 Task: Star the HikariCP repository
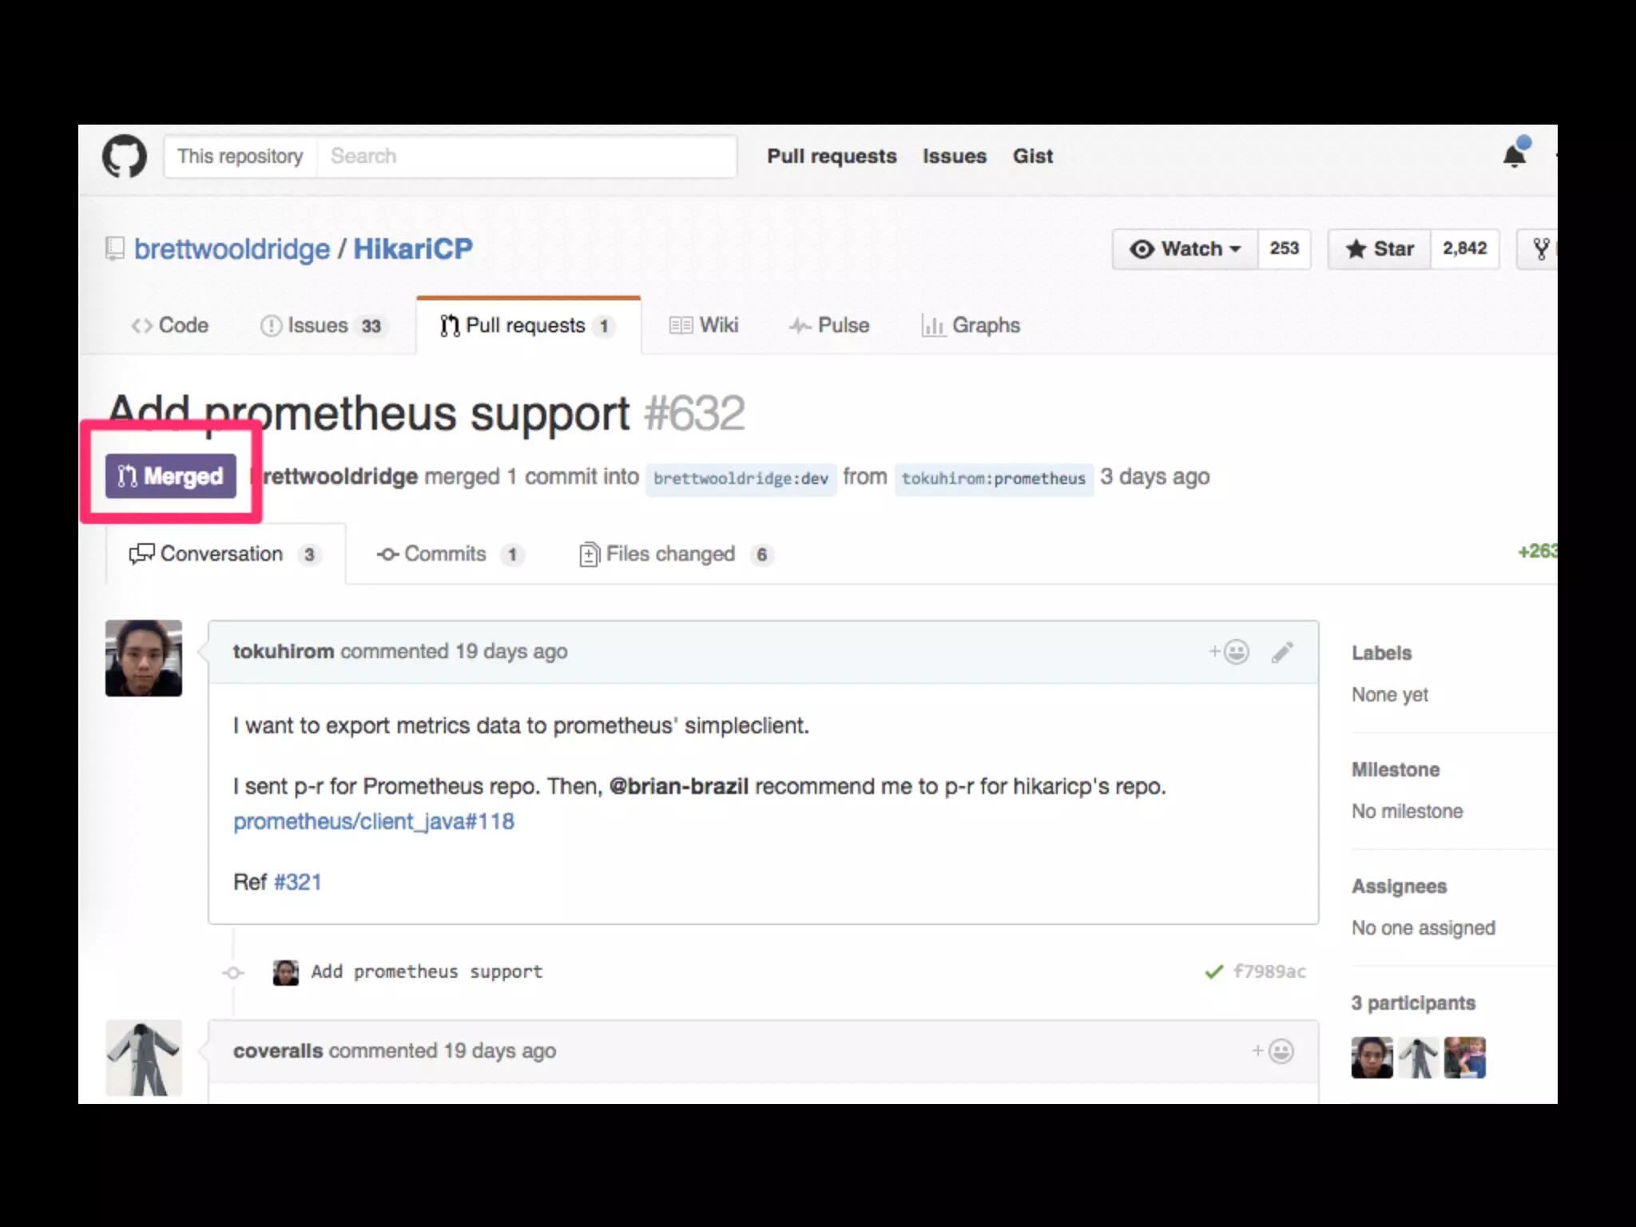point(1380,249)
